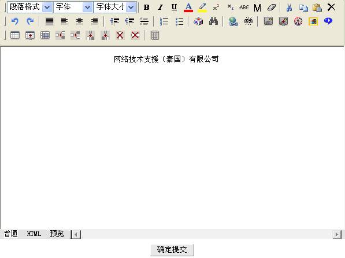Toggle italic formatting
Viewport: 345px width, 258px height.
pyautogui.click(x=161, y=8)
